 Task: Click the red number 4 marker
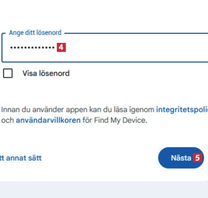pos(61,47)
